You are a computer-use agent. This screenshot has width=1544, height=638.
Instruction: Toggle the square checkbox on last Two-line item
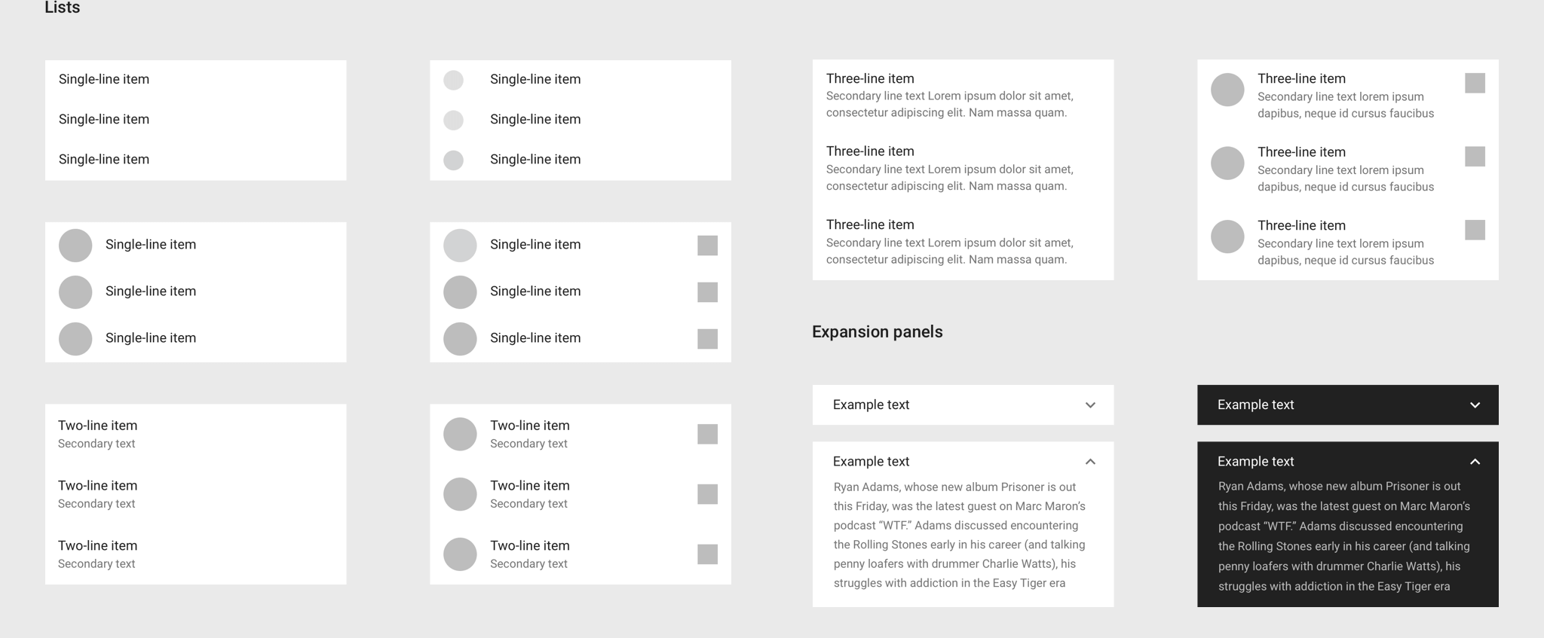coord(707,554)
